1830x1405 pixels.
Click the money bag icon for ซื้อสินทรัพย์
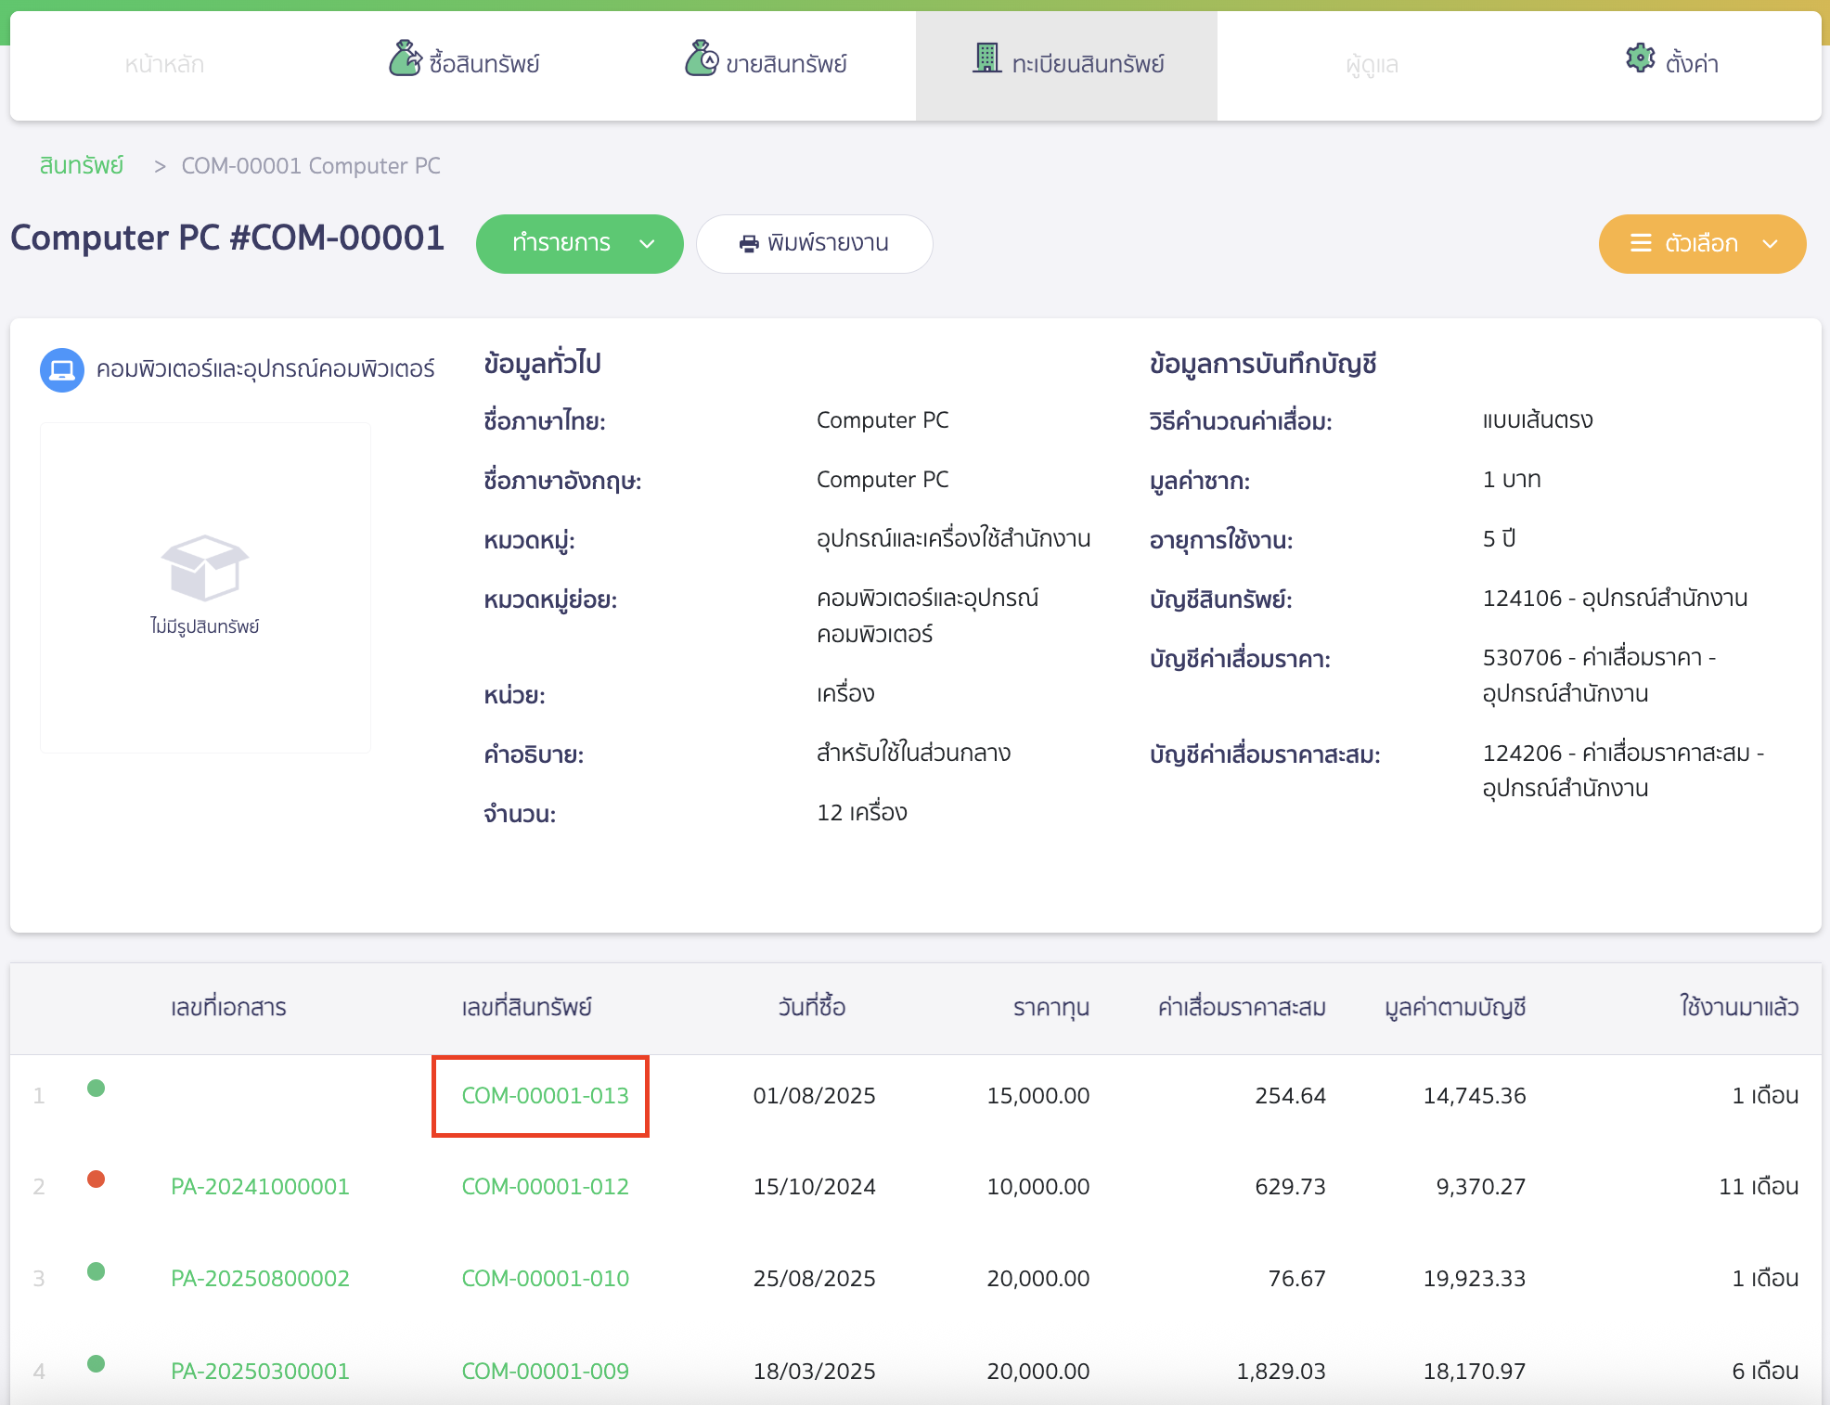tap(405, 59)
